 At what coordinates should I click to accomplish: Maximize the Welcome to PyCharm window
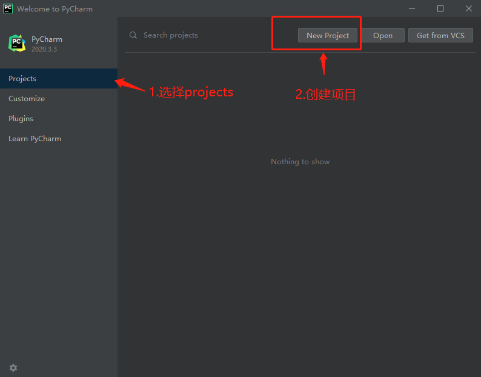[x=440, y=8]
